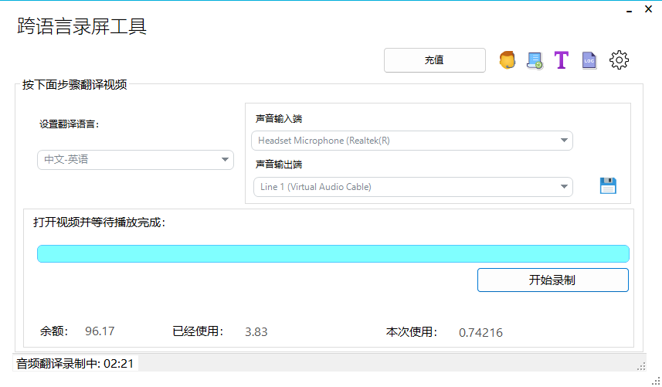Click the 充值 recharge button

click(x=434, y=60)
